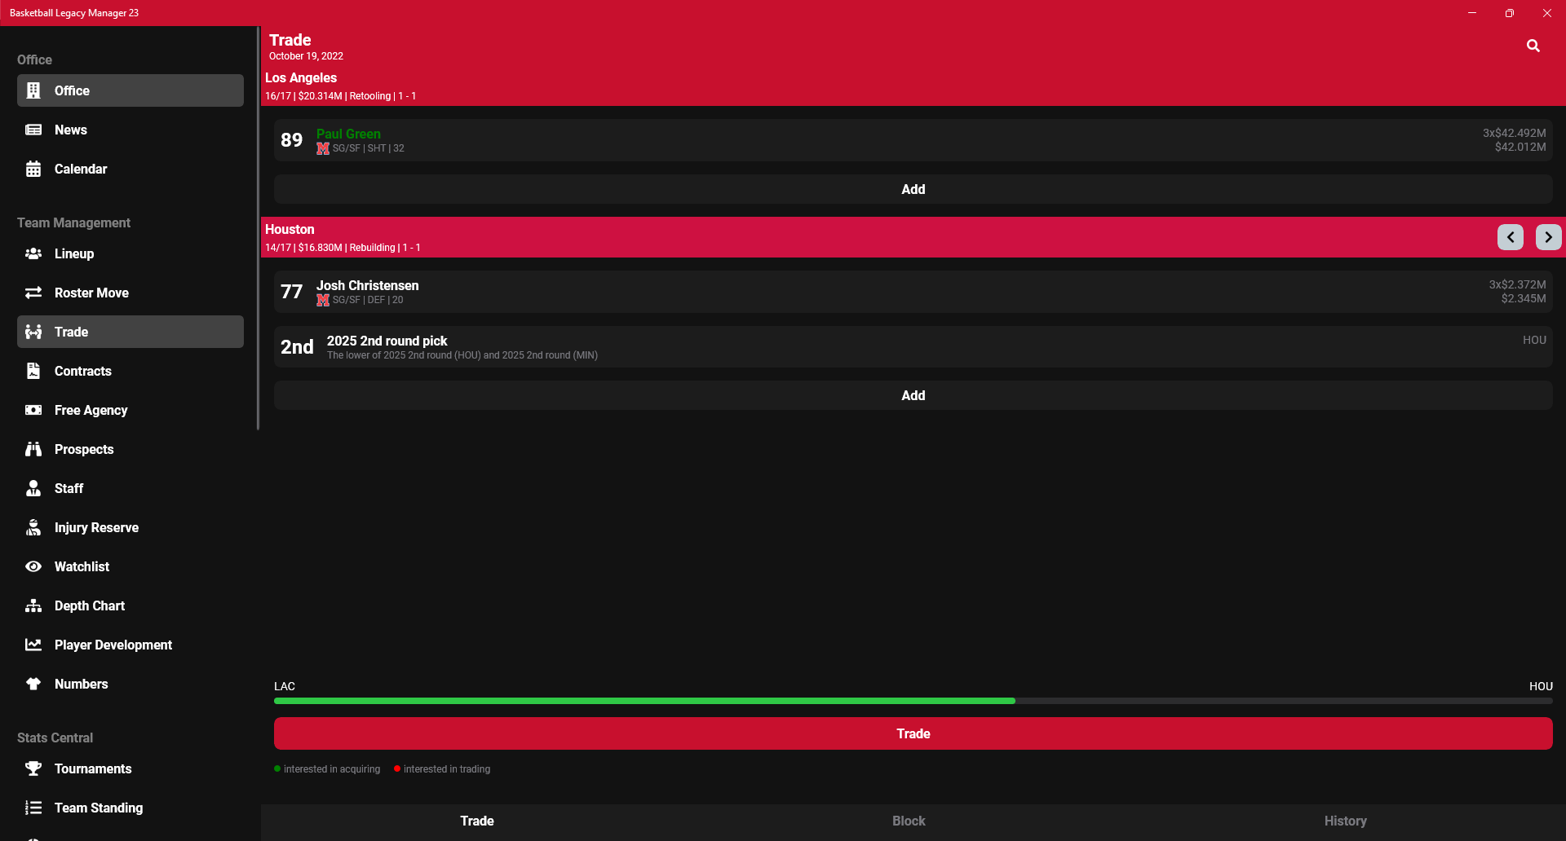The image size is (1566, 841).
Task: Go to previous trade partner team
Action: click(1511, 237)
